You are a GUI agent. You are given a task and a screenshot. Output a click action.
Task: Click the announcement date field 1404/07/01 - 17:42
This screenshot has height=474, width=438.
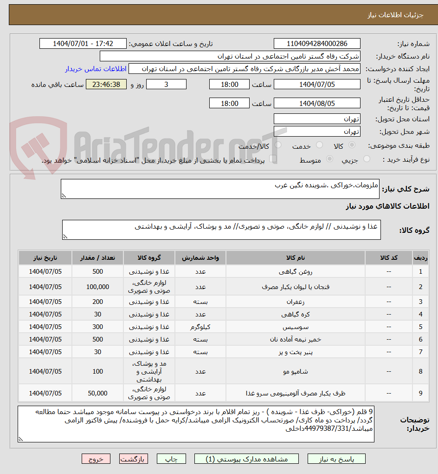(x=83, y=44)
